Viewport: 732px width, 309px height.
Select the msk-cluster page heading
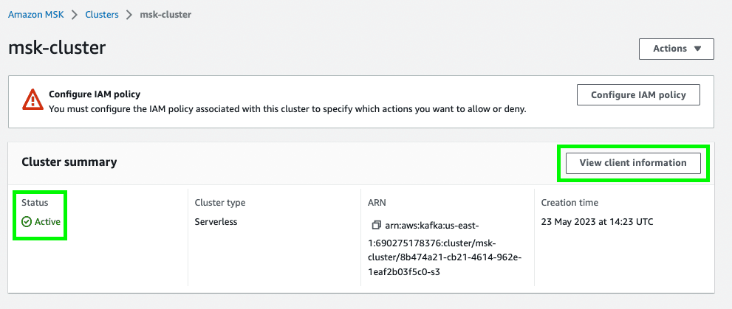[x=57, y=48]
